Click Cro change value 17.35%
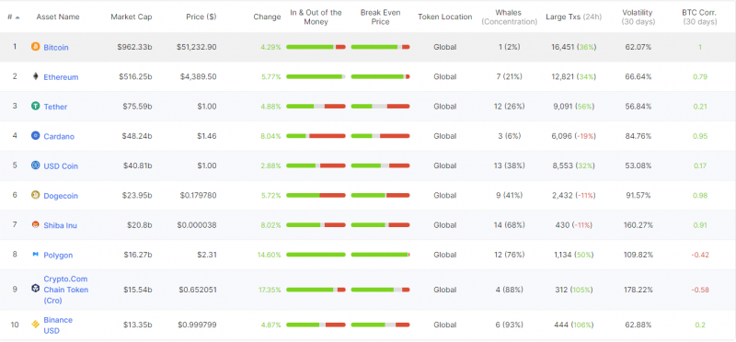Screen dimensions: 736x342 coord(270,290)
